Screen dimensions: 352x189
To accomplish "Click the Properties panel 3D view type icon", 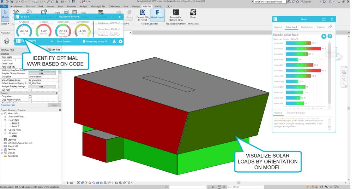I will (6, 41).
